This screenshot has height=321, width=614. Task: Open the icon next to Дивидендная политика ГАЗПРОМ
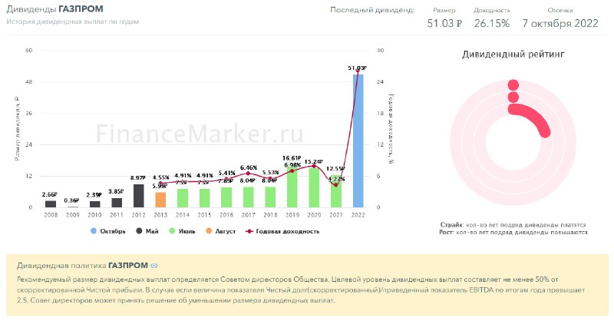coord(154,266)
